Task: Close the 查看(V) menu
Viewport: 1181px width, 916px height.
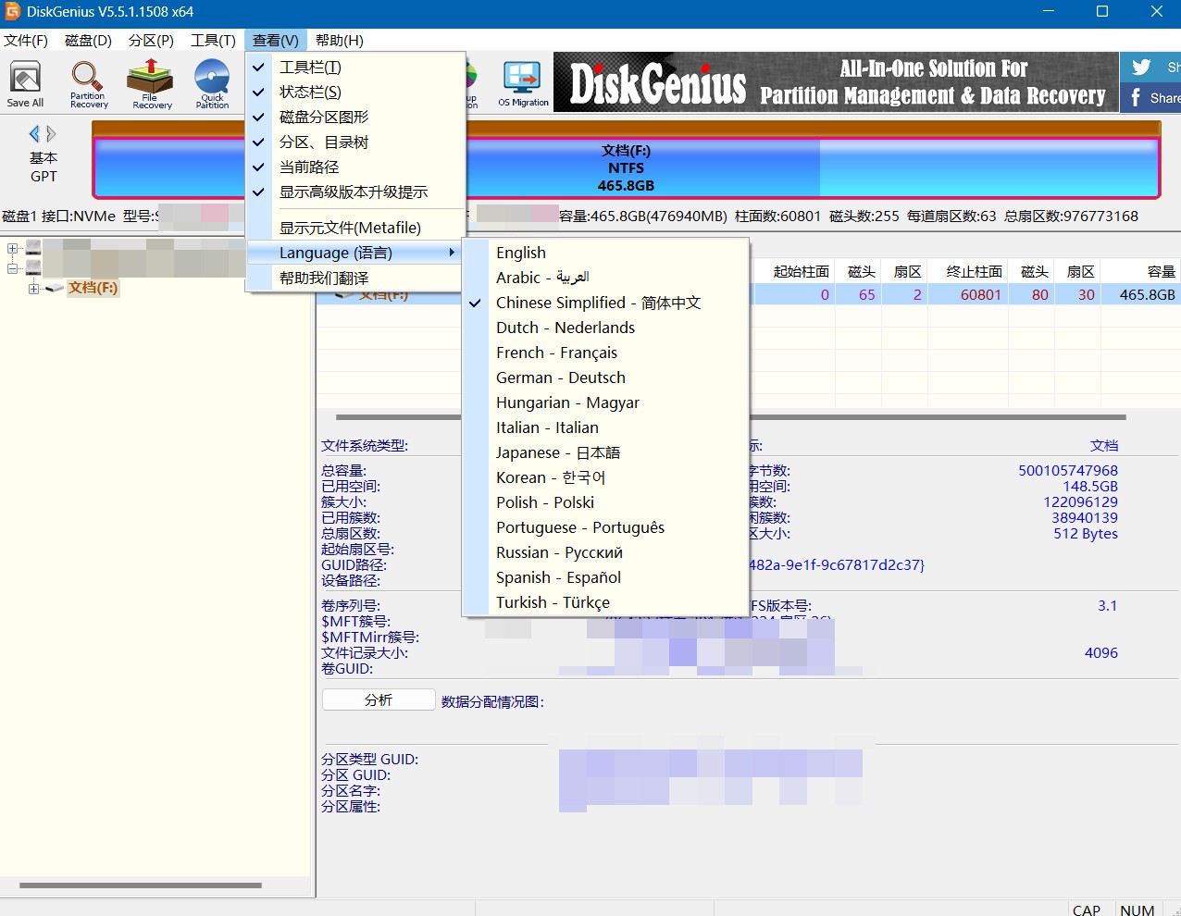Action: [275, 41]
